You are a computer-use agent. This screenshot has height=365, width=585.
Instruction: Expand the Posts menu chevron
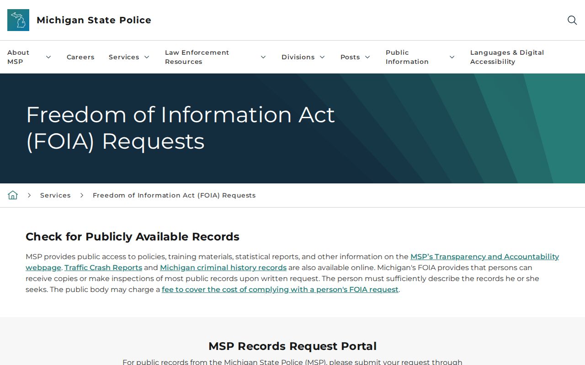coord(367,57)
